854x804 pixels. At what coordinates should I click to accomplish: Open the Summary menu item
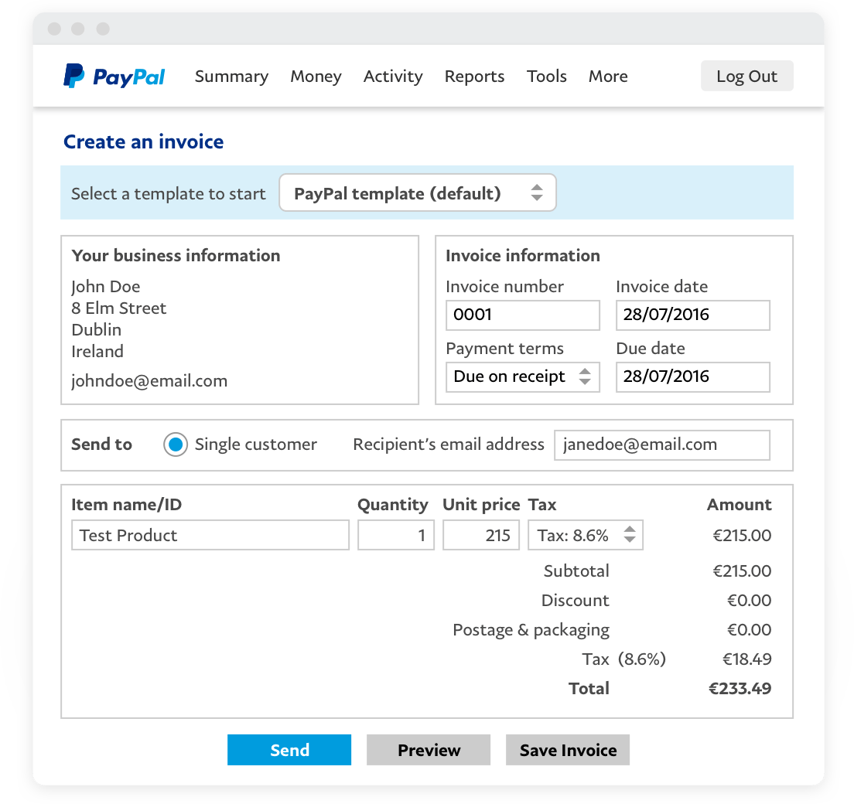(x=231, y=77)
